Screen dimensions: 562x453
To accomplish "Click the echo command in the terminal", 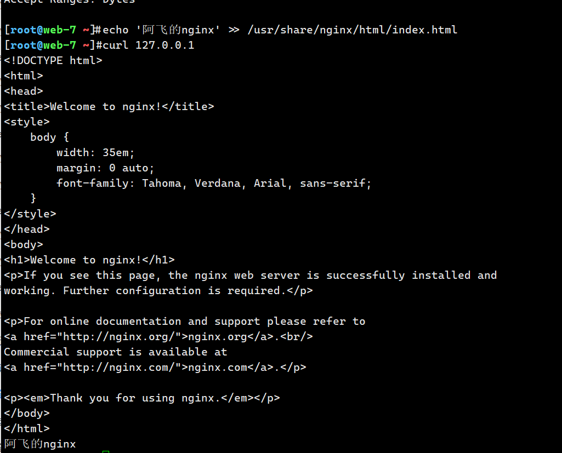I will pos(115,30).
